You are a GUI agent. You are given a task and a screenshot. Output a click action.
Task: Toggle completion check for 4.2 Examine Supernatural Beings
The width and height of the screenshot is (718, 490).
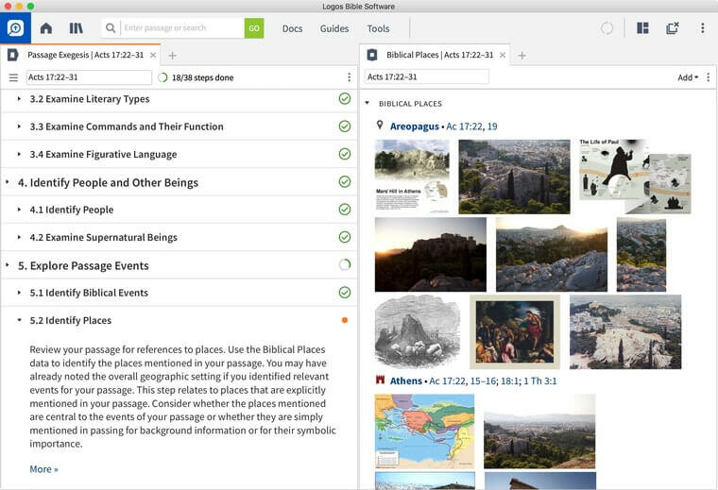[344, 237]
